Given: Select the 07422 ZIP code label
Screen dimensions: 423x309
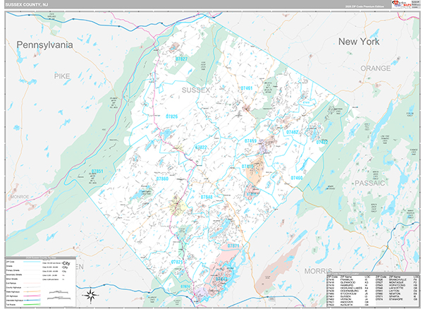Looking at the screenshot, I should tap(322, 142).
